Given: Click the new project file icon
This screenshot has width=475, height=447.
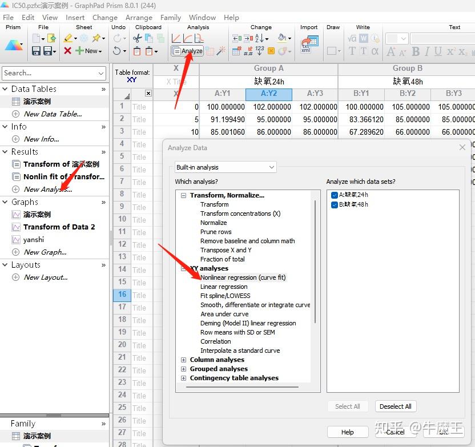Looking at the screenshot, I should (37, 38).
